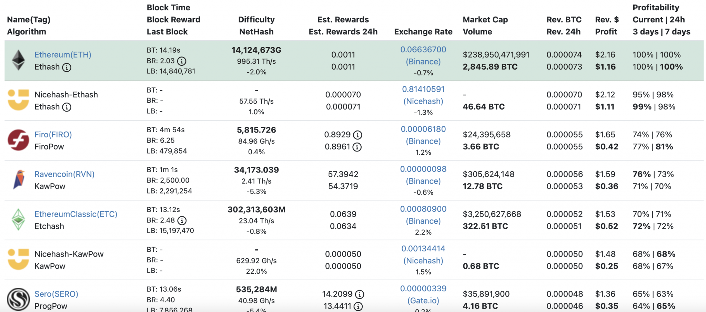Open Firo exchange rate 0.00006180 link
Image resolution: width=706 pixels, height=312 pixels.
pyautogui.click(x=423, y=129)
